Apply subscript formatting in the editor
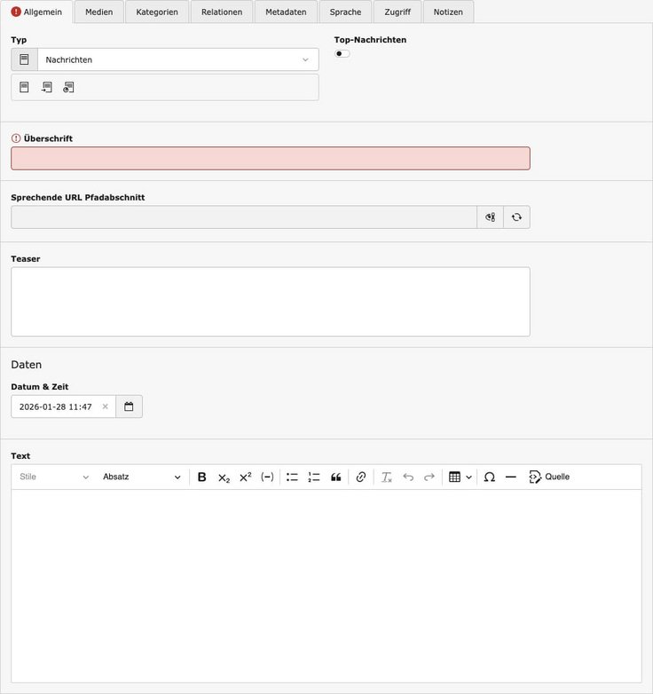Viewport: 653px width, 694px height. (x=224, y=477)
